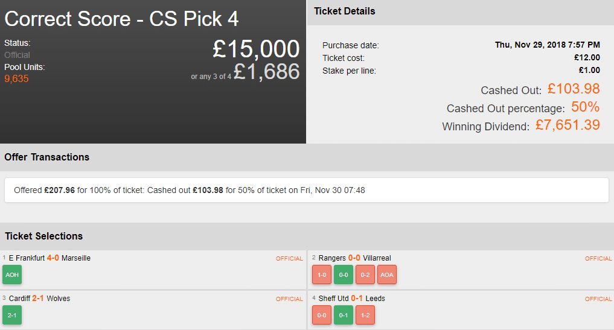
Task: Toggle the Ticket Selections section header
Action: pos(43,236)
